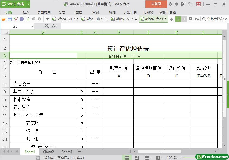Image resolution: width=229 pixels, height=160 pixels.
Task: Open the 开发工具 tab
Action: (x=130, y=12)
